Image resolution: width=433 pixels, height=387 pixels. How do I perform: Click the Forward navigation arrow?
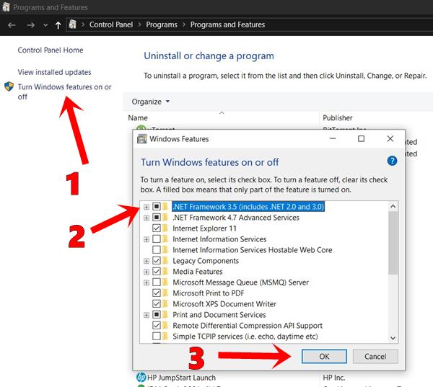pyautogui.click(x=30, y=25)
